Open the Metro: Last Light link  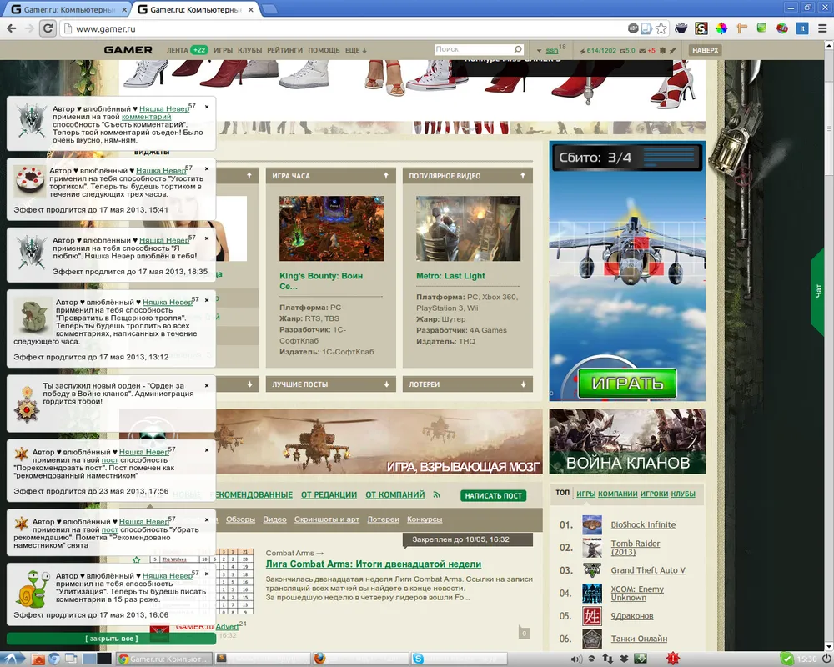pos(450,276)
